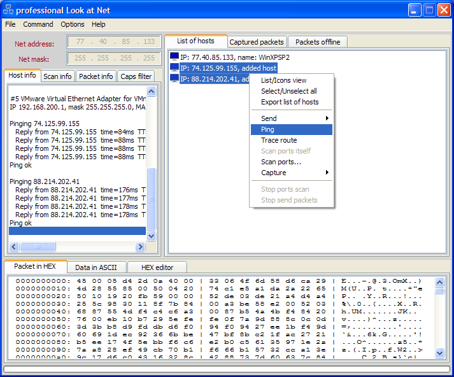454x377 pixels.
Task: Click computer icon for host 88.214.202.41
Action: coord(174,78)
